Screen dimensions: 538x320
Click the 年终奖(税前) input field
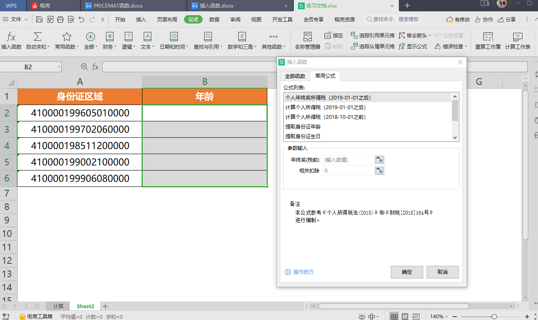pos(348,160)
